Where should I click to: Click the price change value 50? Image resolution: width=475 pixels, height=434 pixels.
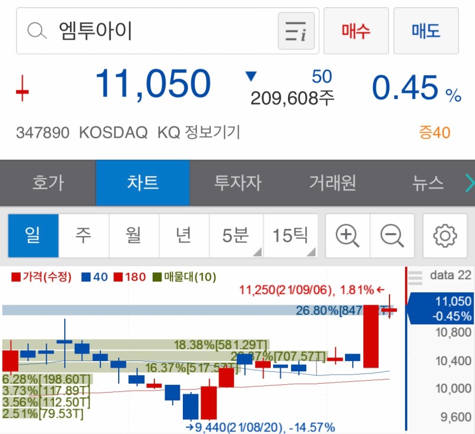pyautogui.click(x=322, y=76)
